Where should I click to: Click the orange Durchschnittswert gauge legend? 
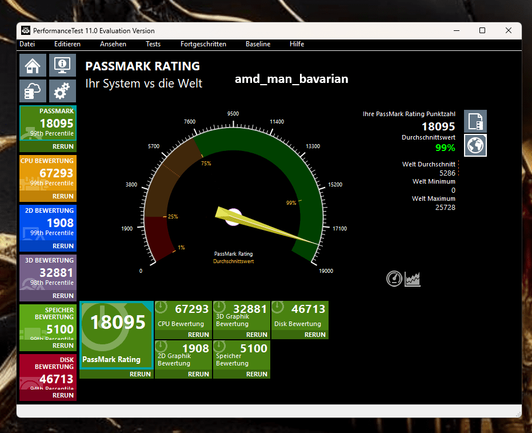[x=233, y=261]
